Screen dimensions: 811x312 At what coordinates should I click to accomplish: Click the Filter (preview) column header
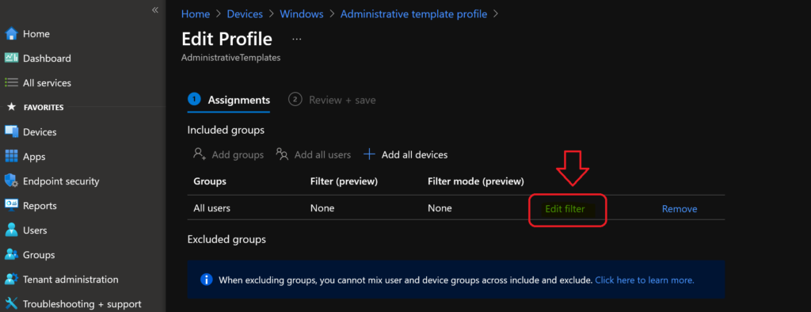click(344, 181)
